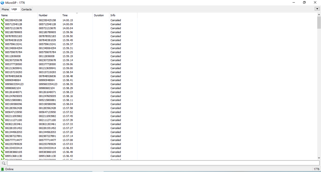Sort the log by Number column
Image resolution: width=321 pixels, height=172 pixels.
[x=49, y=15]
